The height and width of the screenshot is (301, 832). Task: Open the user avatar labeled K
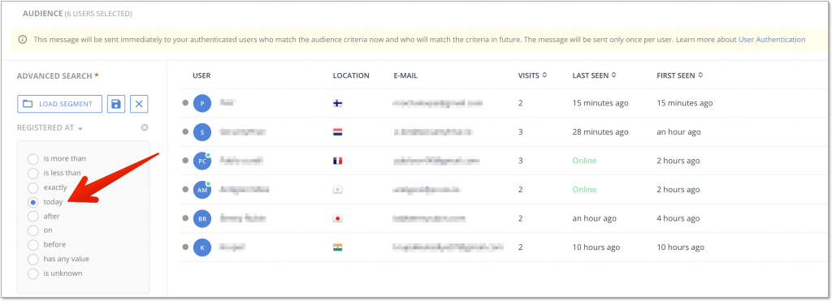pos(202,247)
